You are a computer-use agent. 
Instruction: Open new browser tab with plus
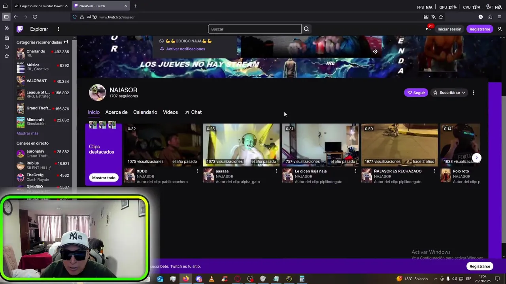coord(136,6)
